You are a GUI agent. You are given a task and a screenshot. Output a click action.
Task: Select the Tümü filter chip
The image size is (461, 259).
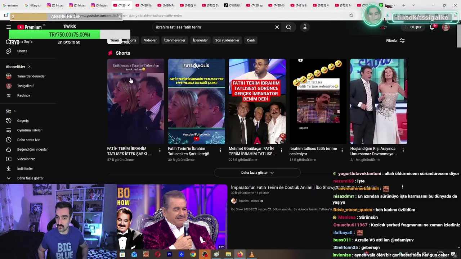click(115, 40)
